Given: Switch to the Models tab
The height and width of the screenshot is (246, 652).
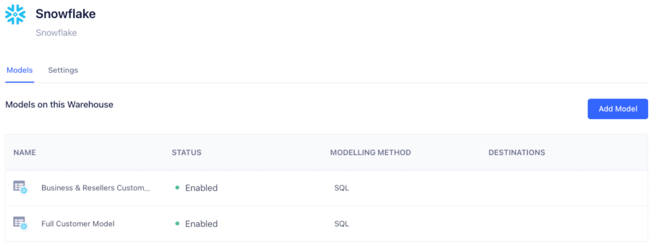Looking at the screenshot, I should pyautogui.click(x=19, y=70).
